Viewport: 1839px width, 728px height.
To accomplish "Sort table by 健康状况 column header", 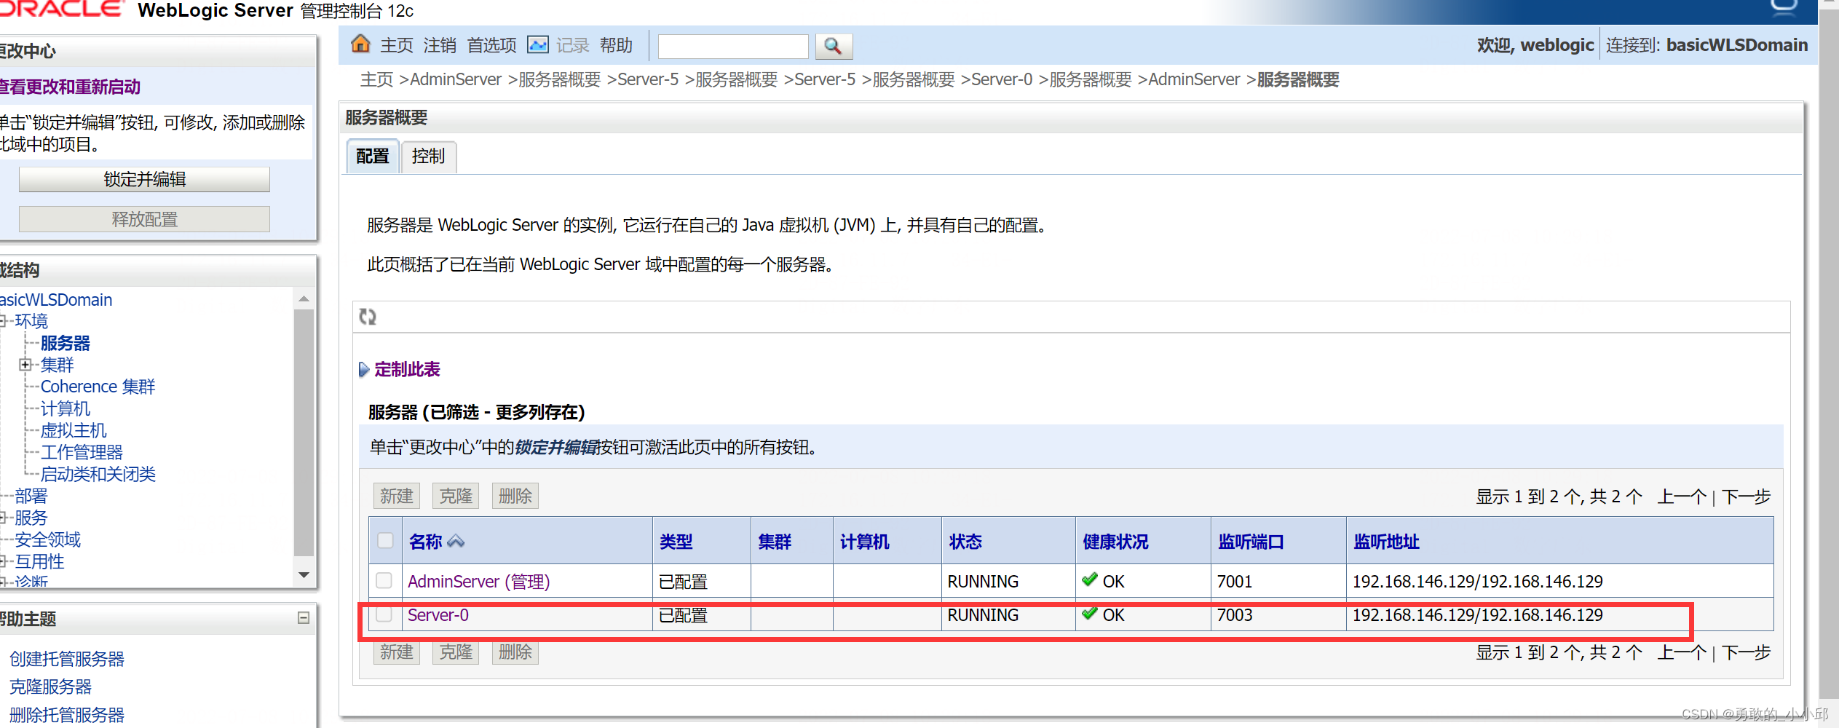I will click(1116, 542).
